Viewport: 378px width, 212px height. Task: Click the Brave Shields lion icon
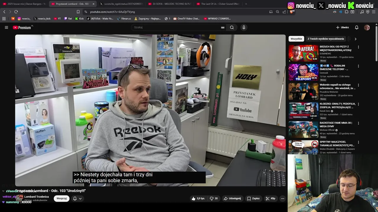tap(291, 12)
